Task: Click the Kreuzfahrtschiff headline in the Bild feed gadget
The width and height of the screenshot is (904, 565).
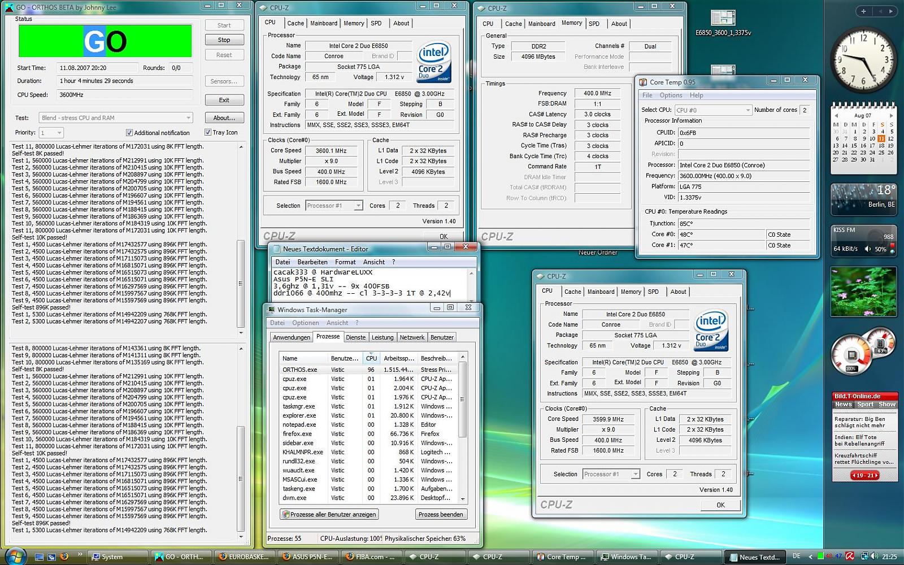Action: 864,458
